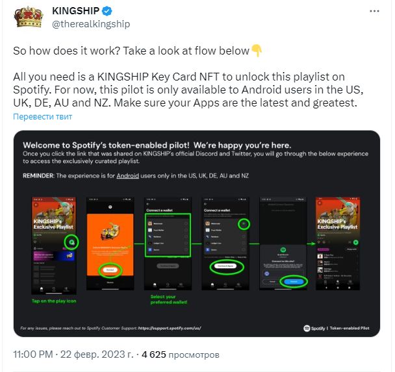Open the @therealkingship handle link
The height and width of the screenshot is (372, 395).
[91, 24]
